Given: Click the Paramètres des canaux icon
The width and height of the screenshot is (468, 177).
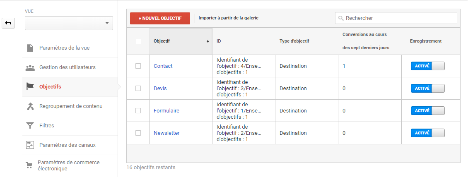Looking at the screenshot, I should point(30,145).
